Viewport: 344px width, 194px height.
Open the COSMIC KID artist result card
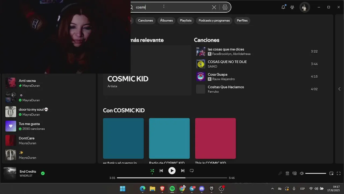[x=147, y=70]
